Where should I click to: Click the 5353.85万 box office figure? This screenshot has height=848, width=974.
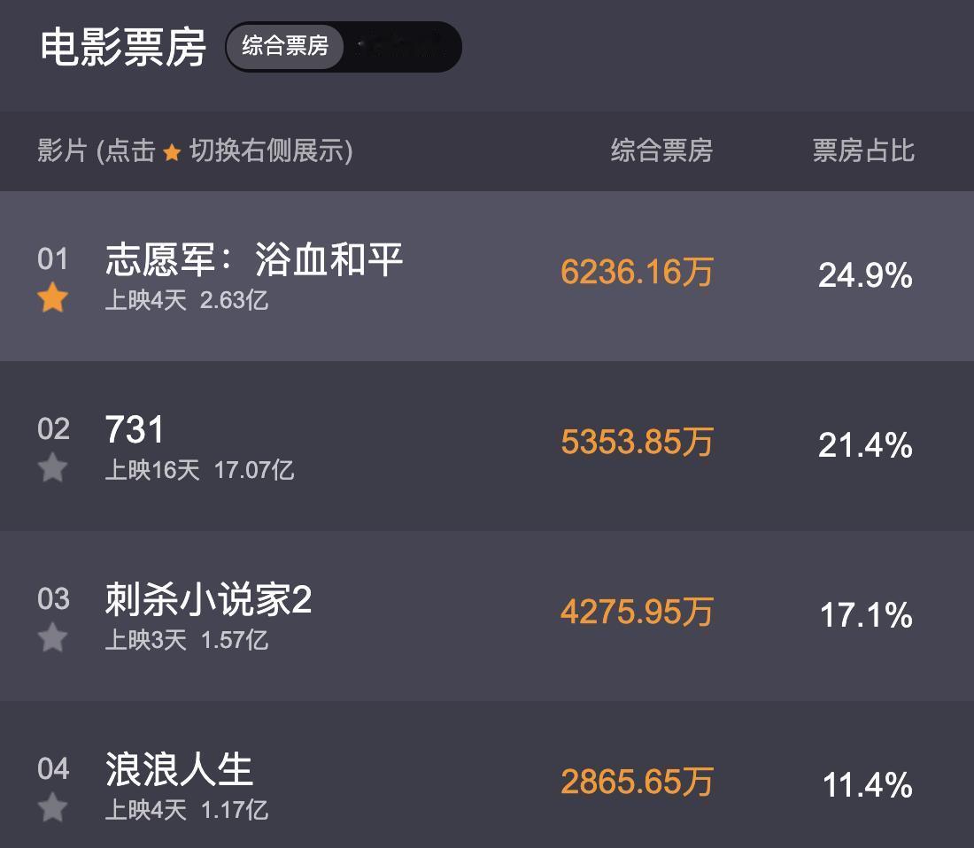pos(637,443)
